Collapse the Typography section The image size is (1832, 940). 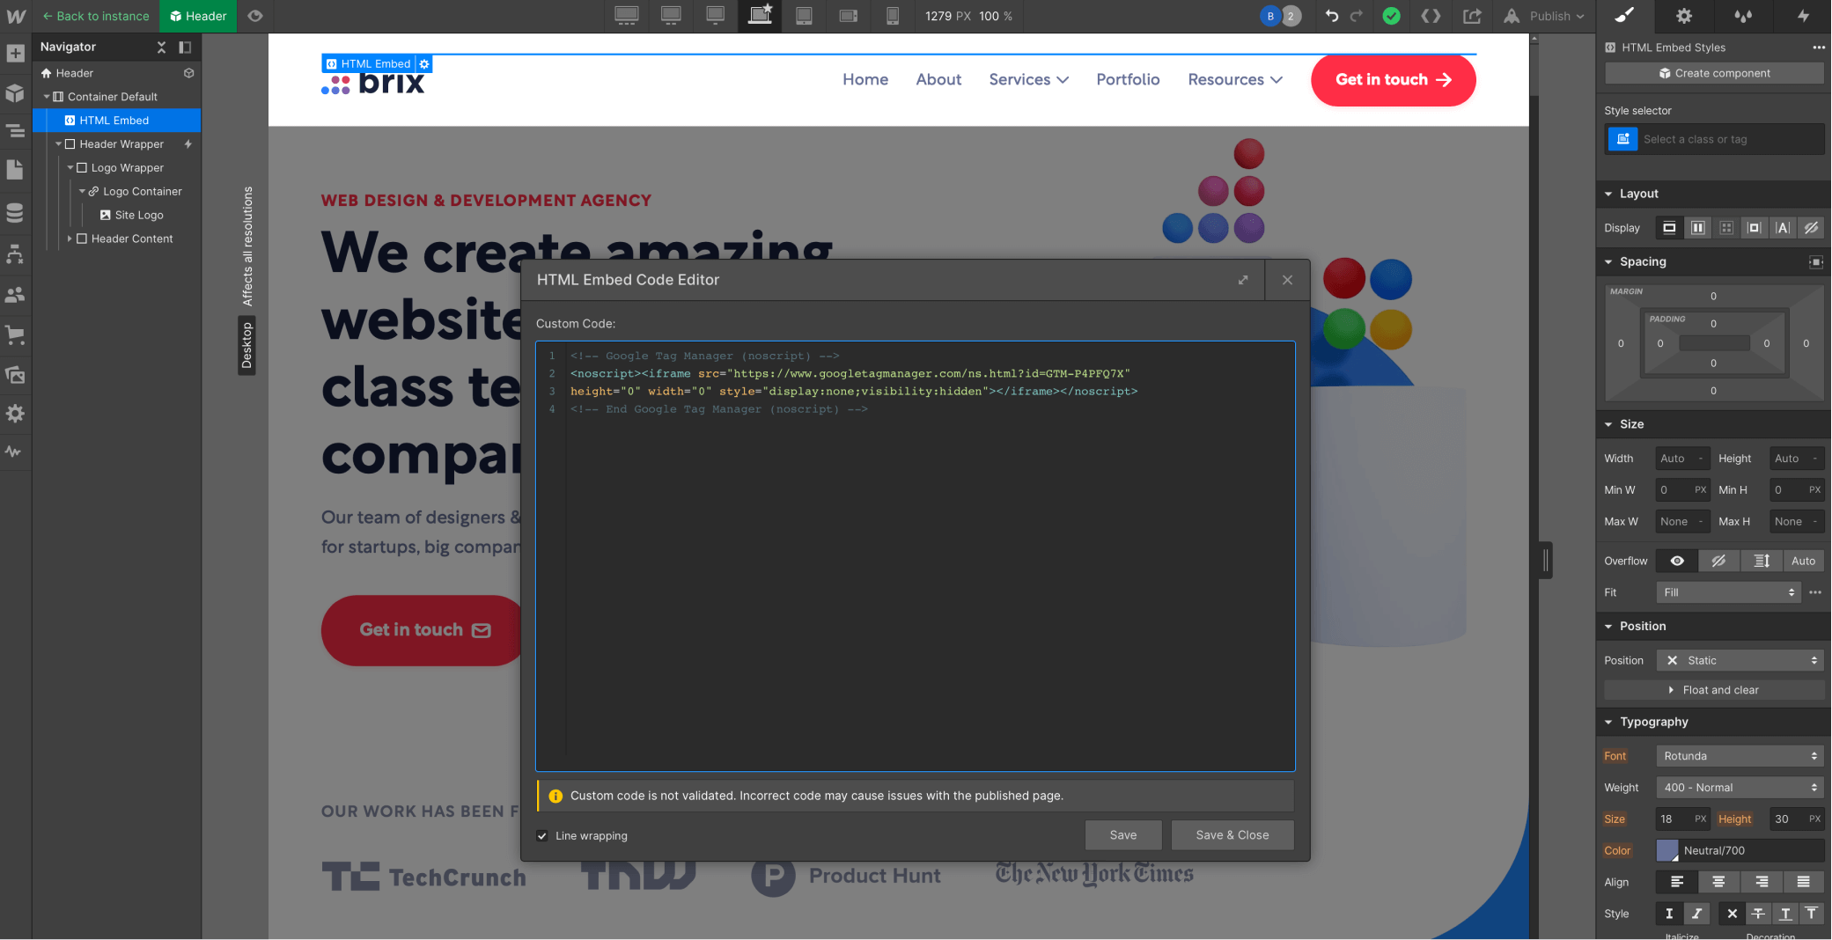[x=1609, y=722]
